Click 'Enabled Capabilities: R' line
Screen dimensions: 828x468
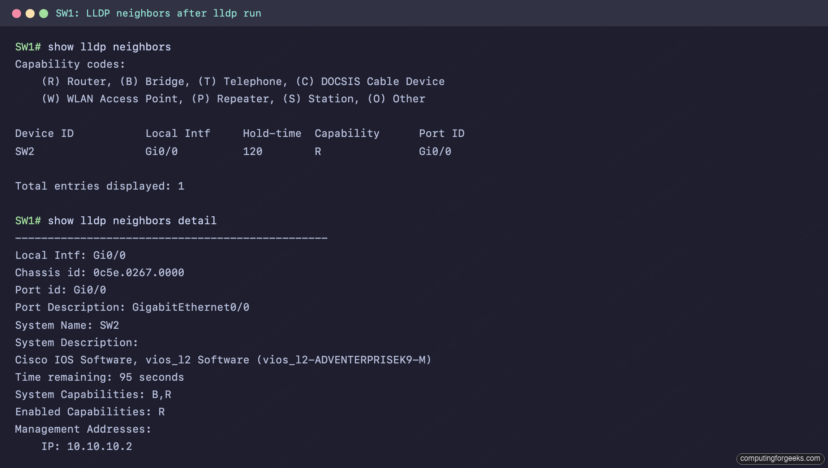point(90,412)
